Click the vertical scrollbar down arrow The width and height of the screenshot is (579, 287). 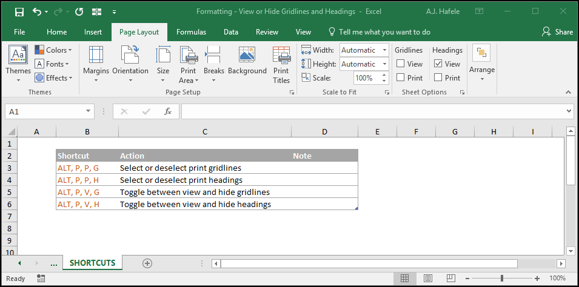(571, 251)
